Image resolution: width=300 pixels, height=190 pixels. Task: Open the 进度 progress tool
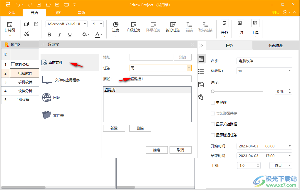click(x=115, y=29)
